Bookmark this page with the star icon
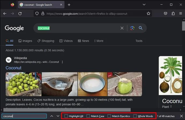Image resolution: width=185 pixels, height=120 pixels. click(149, 14)
